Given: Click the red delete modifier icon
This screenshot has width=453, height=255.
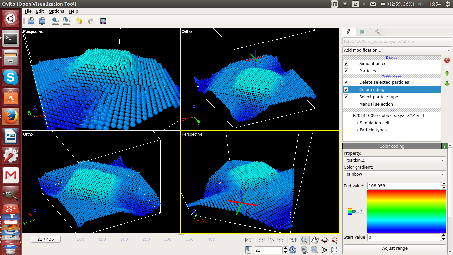Looking at the screenshot, I should pos(447,60).
